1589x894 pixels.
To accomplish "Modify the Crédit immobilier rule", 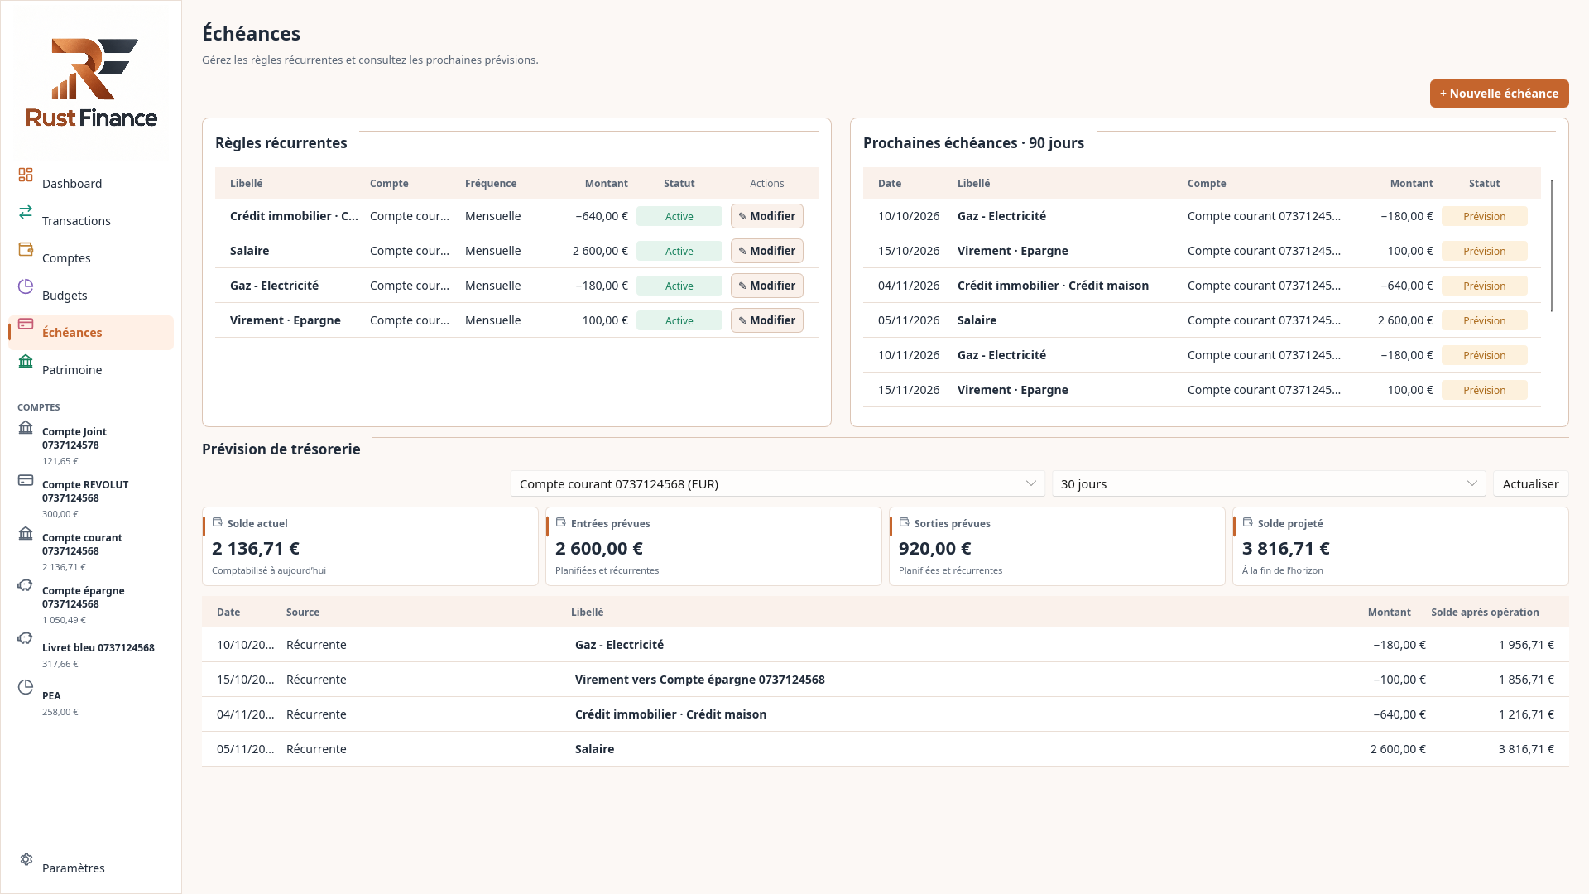I will coord(766,216).
